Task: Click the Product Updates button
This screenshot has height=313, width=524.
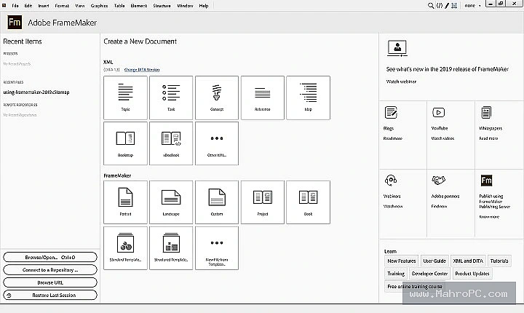Action: click(472, 274)
